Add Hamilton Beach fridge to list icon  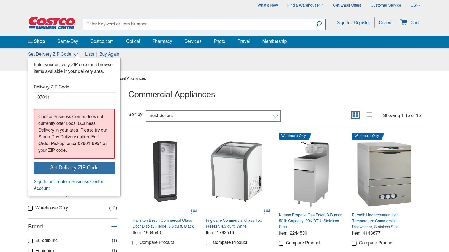point(194,211)
